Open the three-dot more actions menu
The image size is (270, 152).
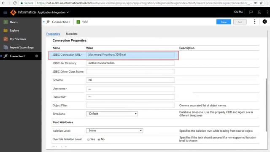coord(255,22)
